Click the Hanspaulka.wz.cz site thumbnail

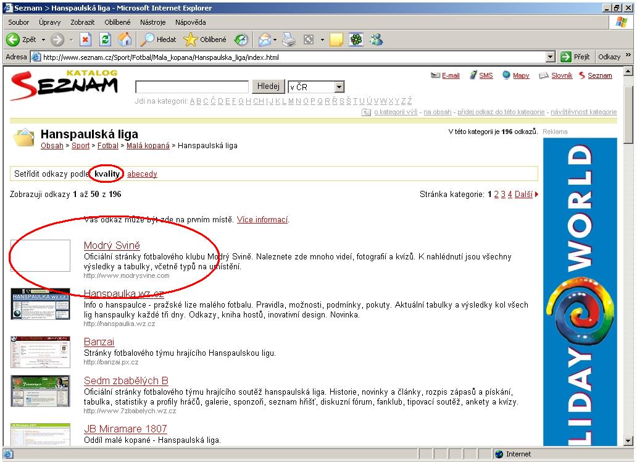point(40,304)
